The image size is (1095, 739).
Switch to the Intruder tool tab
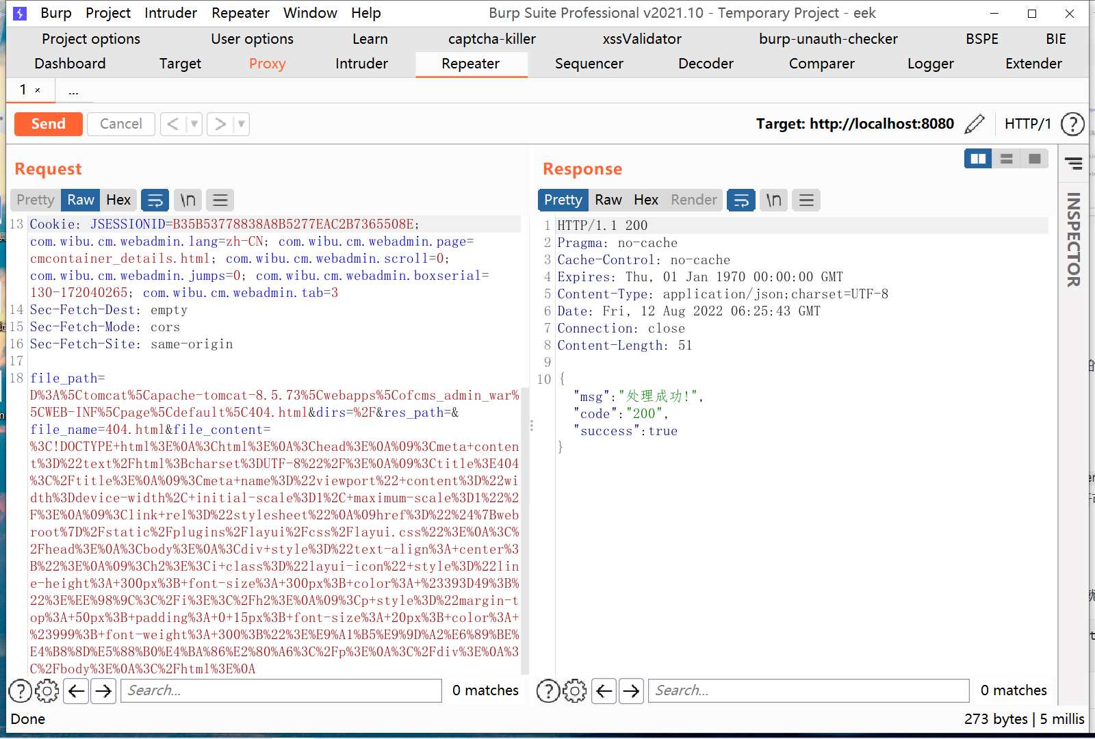point(362,64)
